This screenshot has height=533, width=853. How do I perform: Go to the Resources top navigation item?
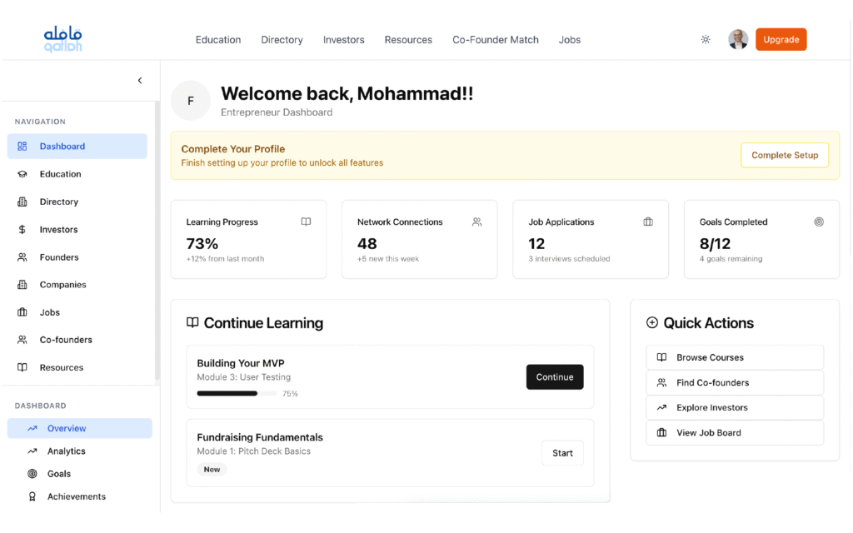click(x=408, y=40)
